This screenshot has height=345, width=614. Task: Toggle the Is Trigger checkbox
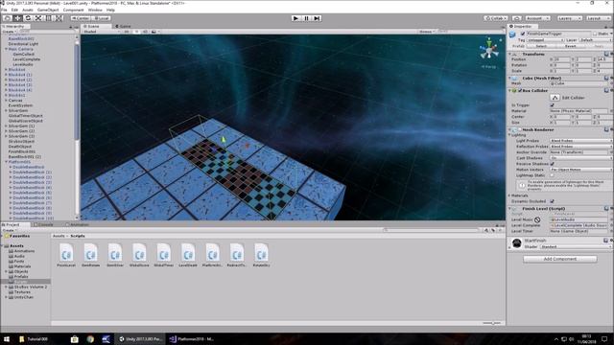[x=553, y=104]
